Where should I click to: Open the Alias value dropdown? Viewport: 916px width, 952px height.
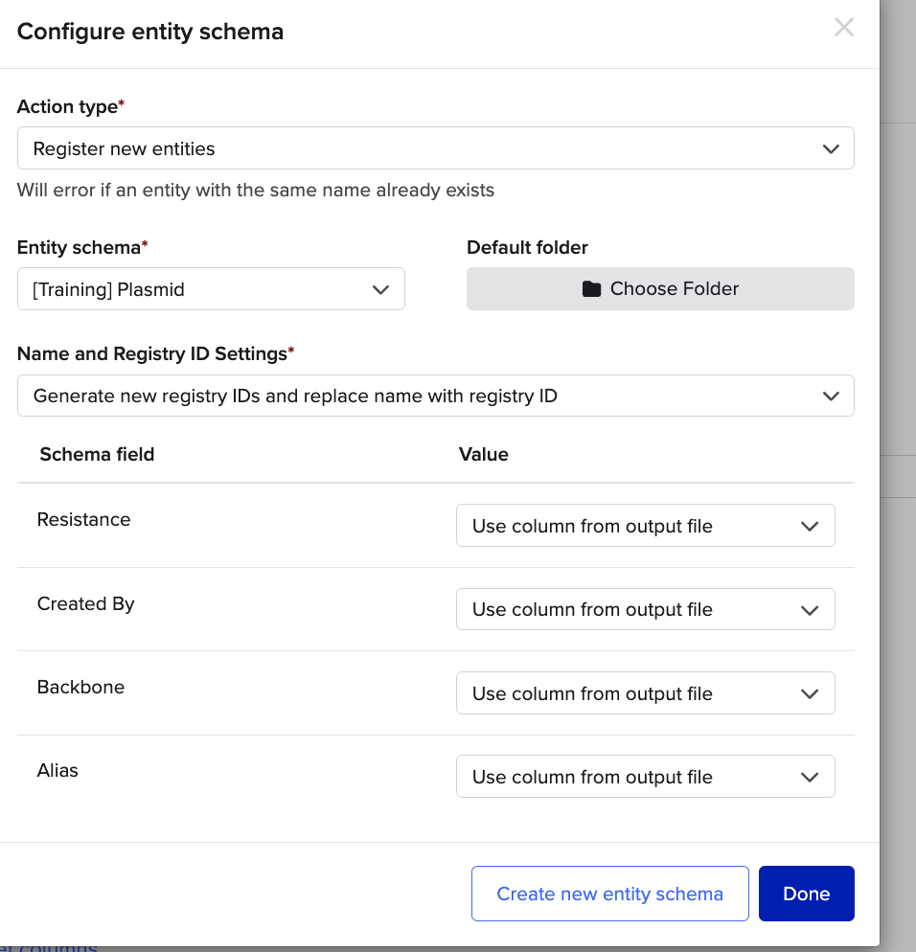645,777
